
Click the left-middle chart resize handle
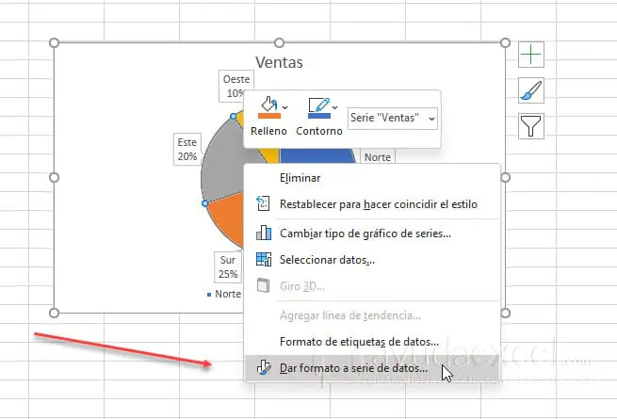click(x=55, y=177)
